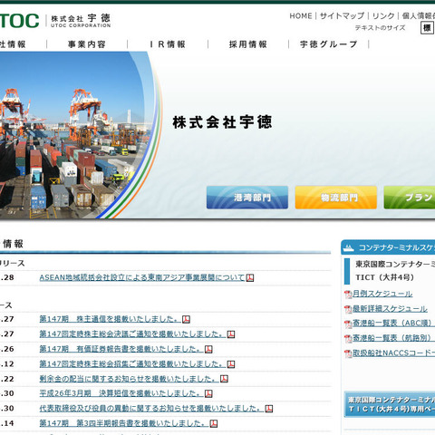The width and height of the screenshot is (435, 435).
Task: Open PDF icon beside 第147期 株主通信 link
Action: pyautogui.click(x=186, y=319)
